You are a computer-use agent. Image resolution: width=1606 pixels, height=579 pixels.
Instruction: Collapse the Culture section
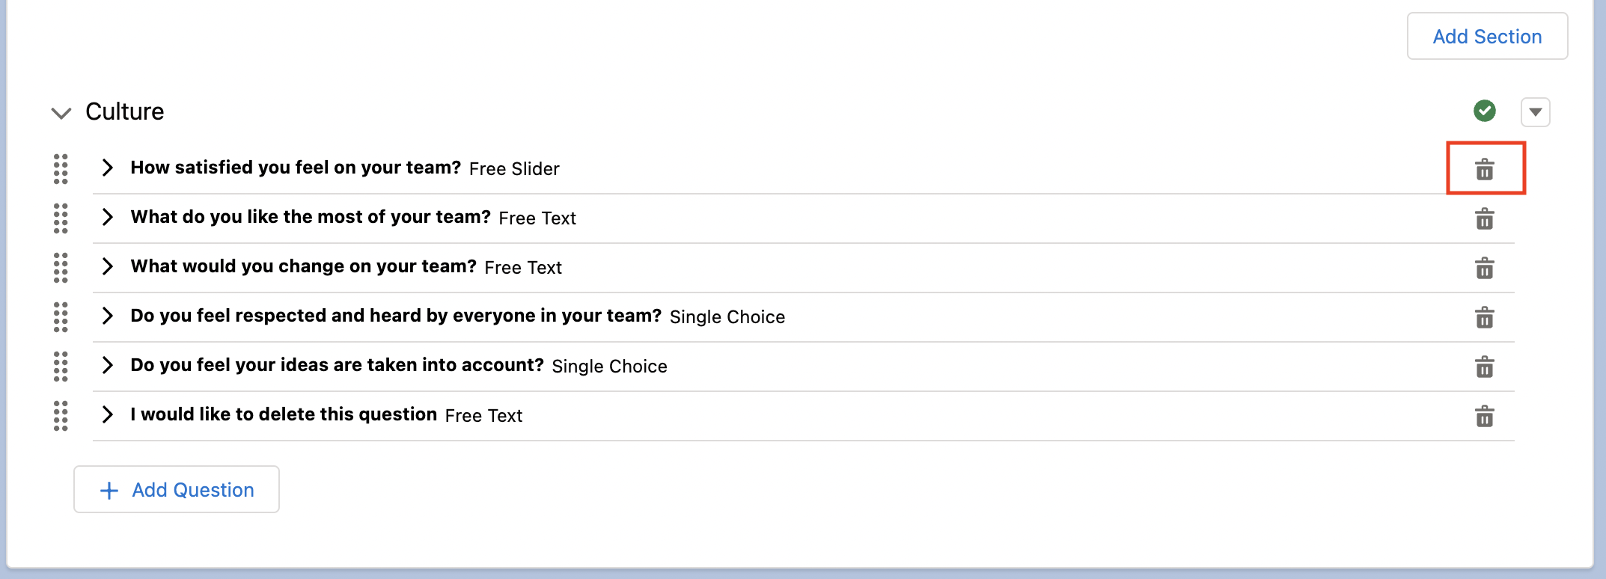[61, 113]
